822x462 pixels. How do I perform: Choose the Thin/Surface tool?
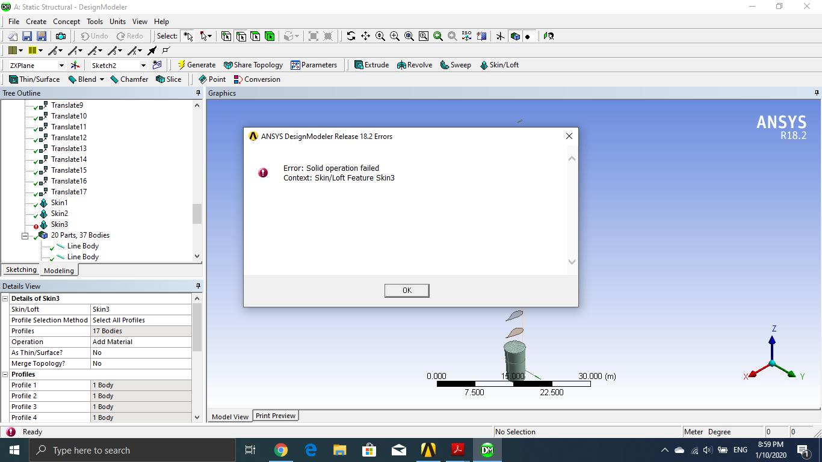[34, 79]
